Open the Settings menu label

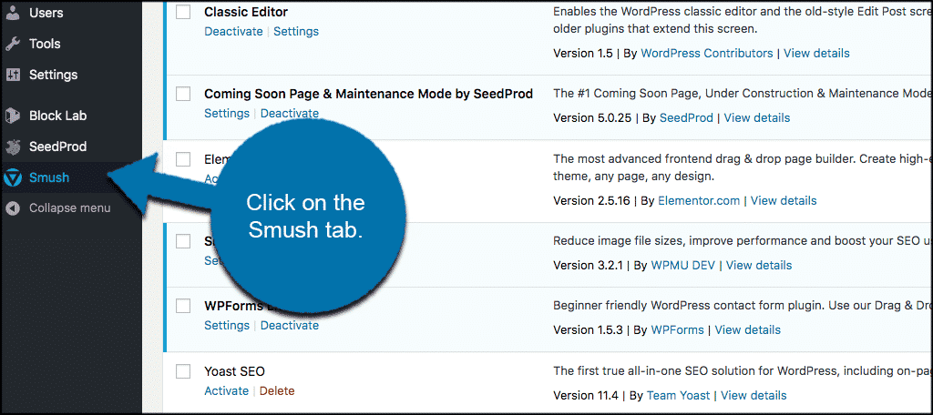pos(53,75)
